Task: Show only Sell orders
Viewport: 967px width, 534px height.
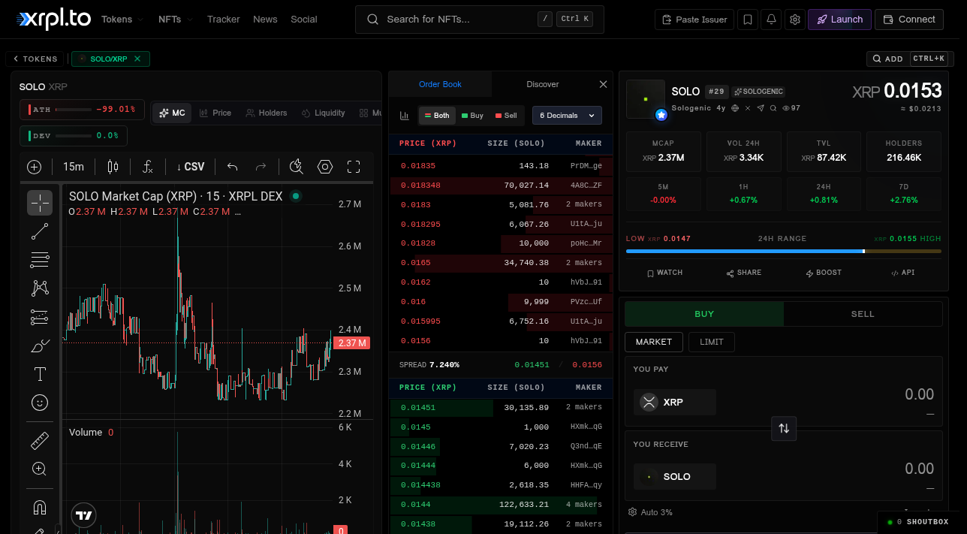Action: click(506, 116)
